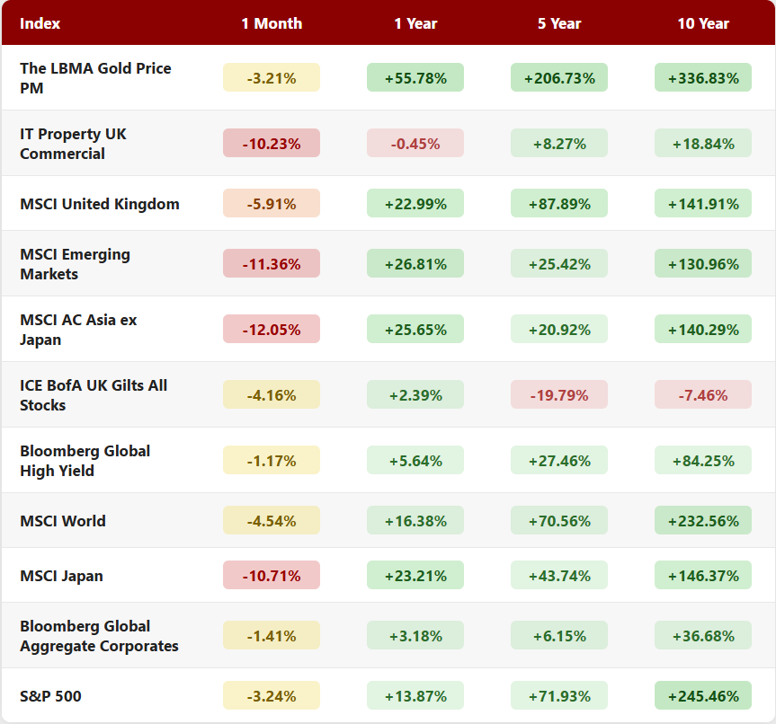This screenshot has height=724, width=776.
Task: Open the MSCI Japan index row
Action: click(61, 576)
